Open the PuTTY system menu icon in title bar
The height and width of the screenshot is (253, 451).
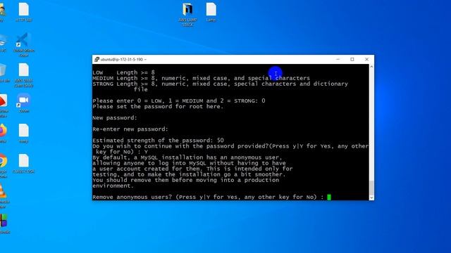[x=97, y=59]
